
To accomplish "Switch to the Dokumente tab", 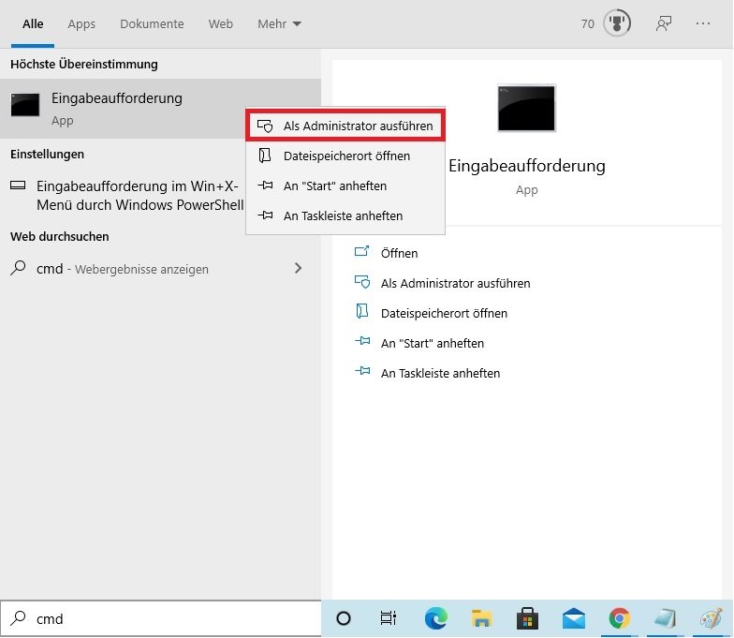I will point(152,24).
